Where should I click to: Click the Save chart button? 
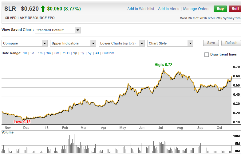211,43
